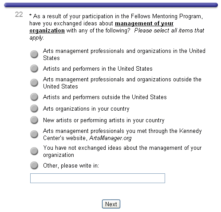The image size is (221, 212).
Task: Click the underlined 'management of your' text
Action: (x=144, y=24)
